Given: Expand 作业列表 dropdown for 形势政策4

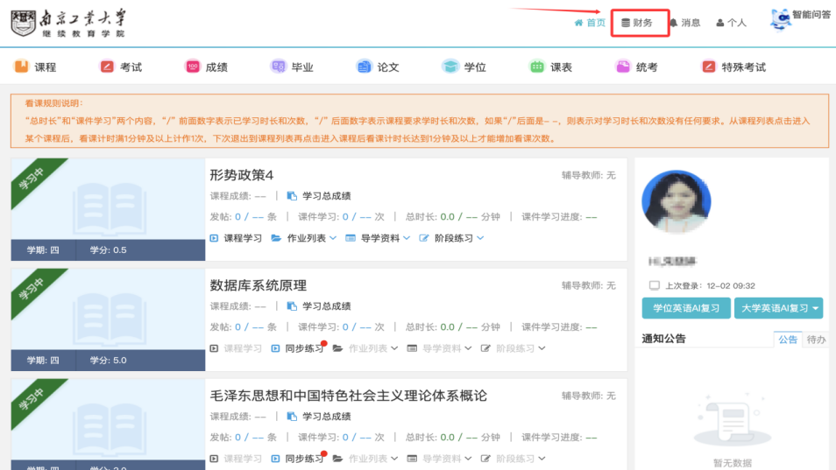Looking at the screenshot, I should tap(304, 238).
